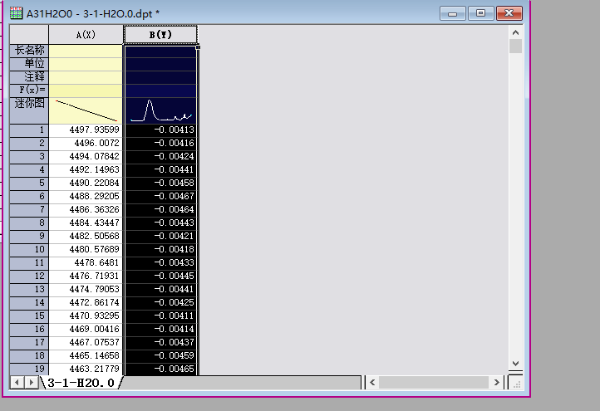Click the 长名称 (Long Name) row label

point(29,51)
